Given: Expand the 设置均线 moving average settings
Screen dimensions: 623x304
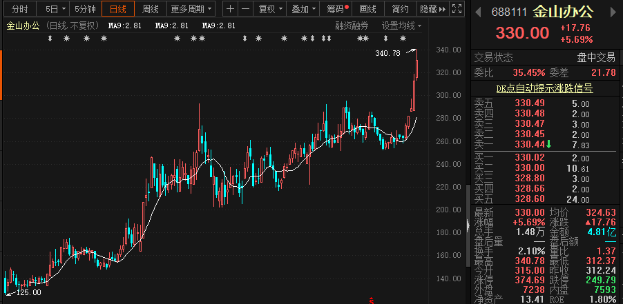Looking at the screenshot, I should (402, 25).
